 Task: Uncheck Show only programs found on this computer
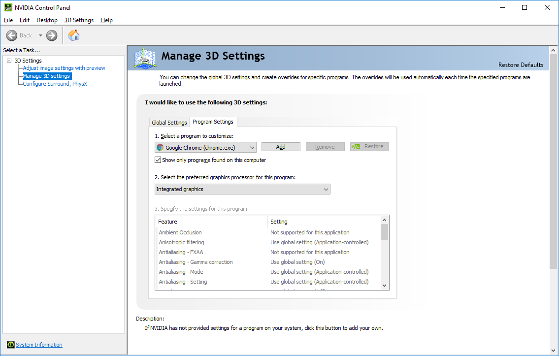pyautogui.click(x=158, y=160)
